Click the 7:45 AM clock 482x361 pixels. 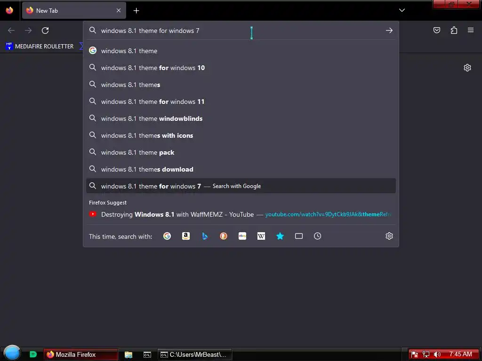coord(460,354)
